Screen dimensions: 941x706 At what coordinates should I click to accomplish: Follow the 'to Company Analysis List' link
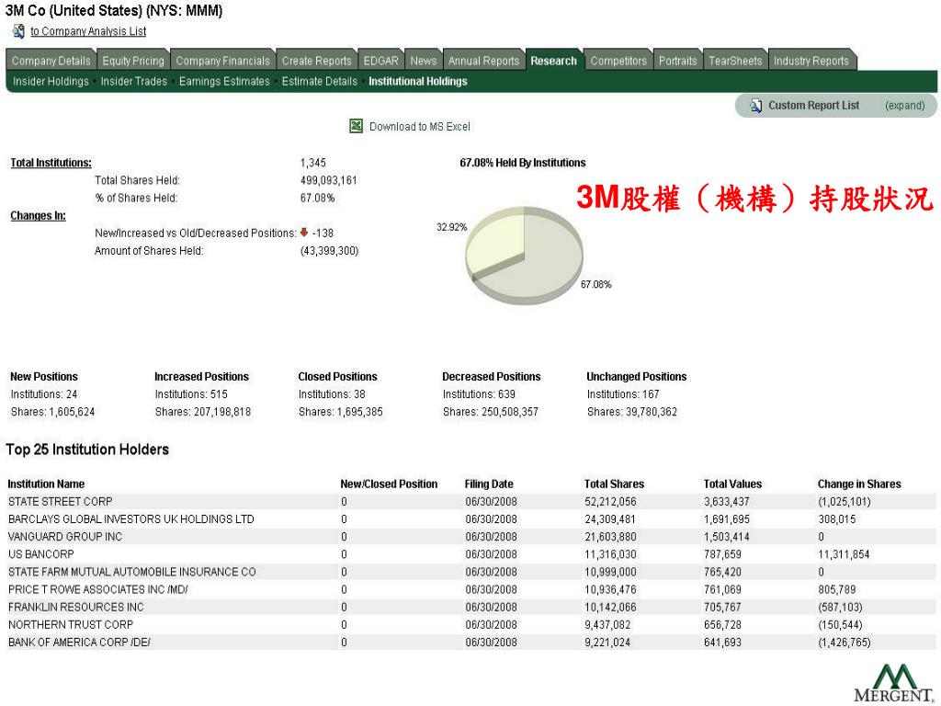(88, 31)
